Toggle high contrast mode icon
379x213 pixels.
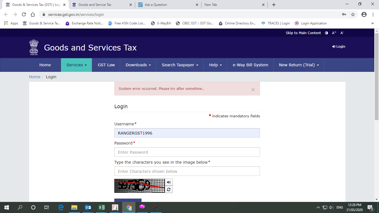pos(326,33)
